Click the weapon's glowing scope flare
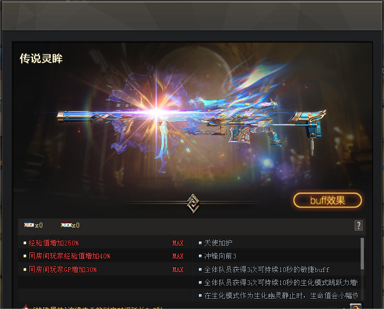This screenshot has width=384, height=309. coord(156,112)
